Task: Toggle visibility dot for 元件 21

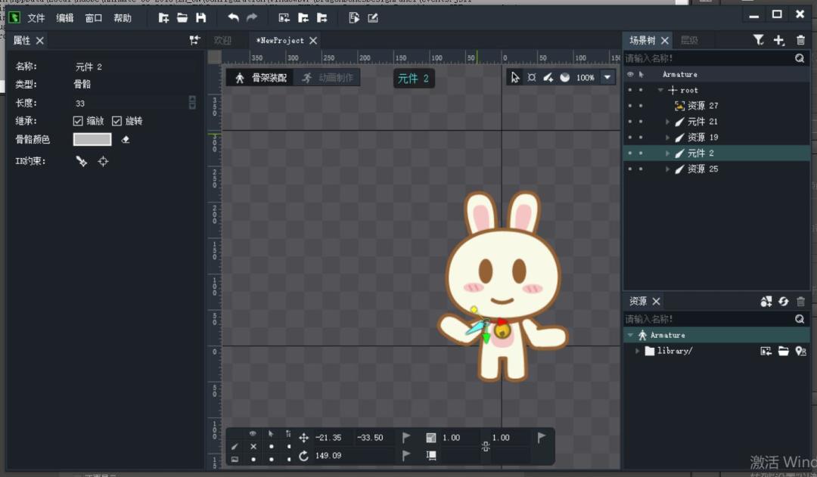Action: [630, 122]
